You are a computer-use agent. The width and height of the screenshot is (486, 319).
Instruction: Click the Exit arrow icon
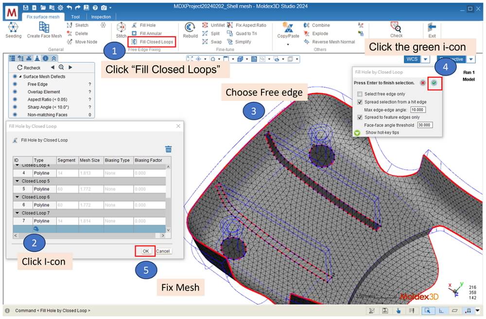[x=432, y=27]
